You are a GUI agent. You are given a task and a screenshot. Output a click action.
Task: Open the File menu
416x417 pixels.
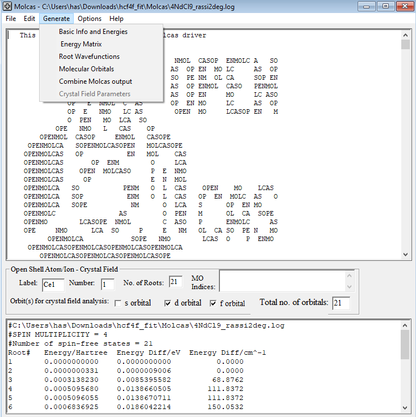click(x=11, y=19)
